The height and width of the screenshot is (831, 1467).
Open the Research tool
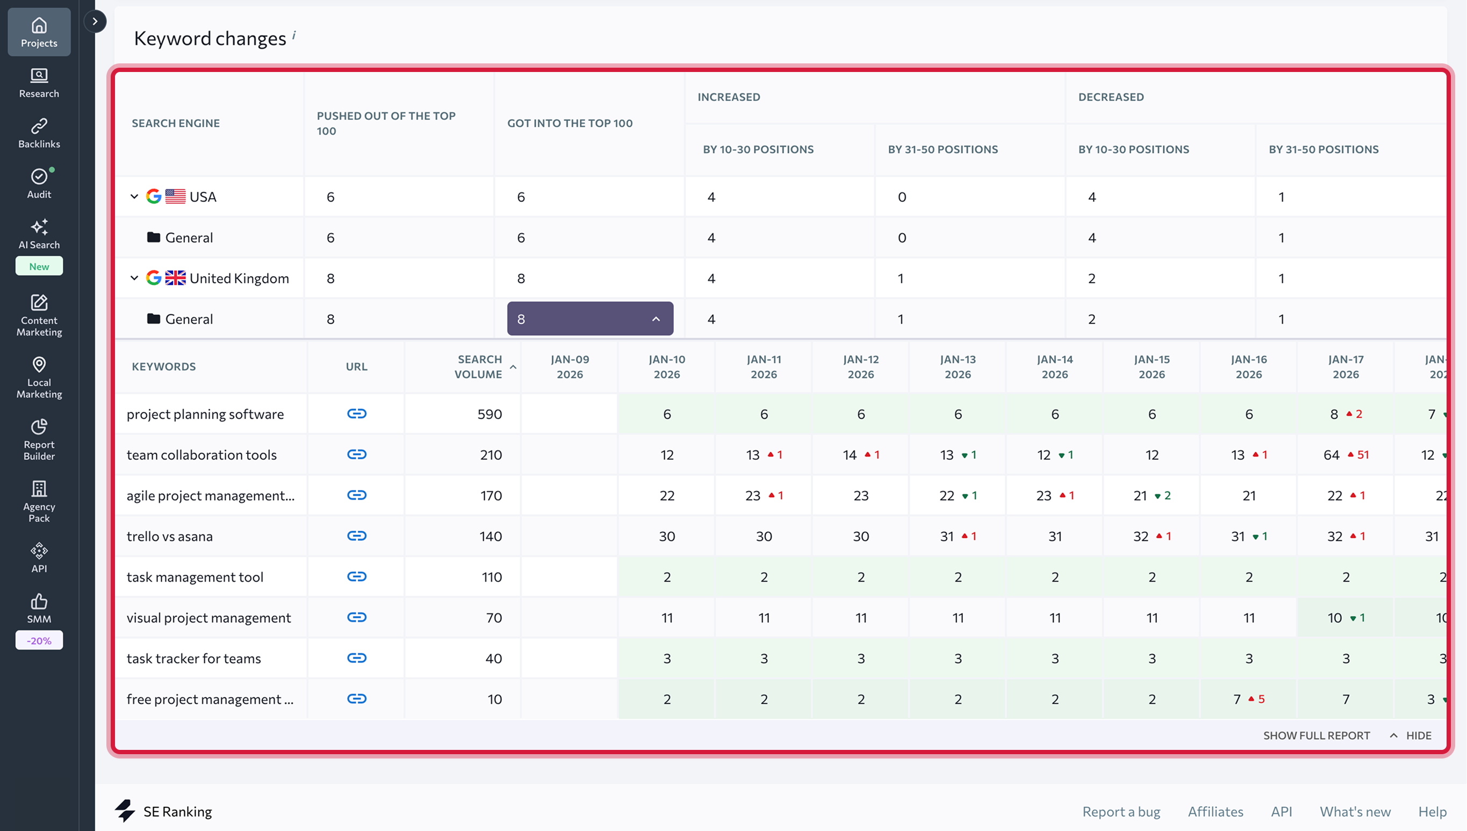click(38, 82)
